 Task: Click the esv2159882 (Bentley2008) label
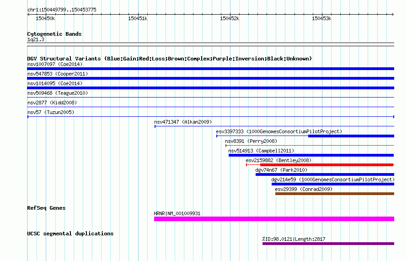pyautogui.click(x=278, y=160)
